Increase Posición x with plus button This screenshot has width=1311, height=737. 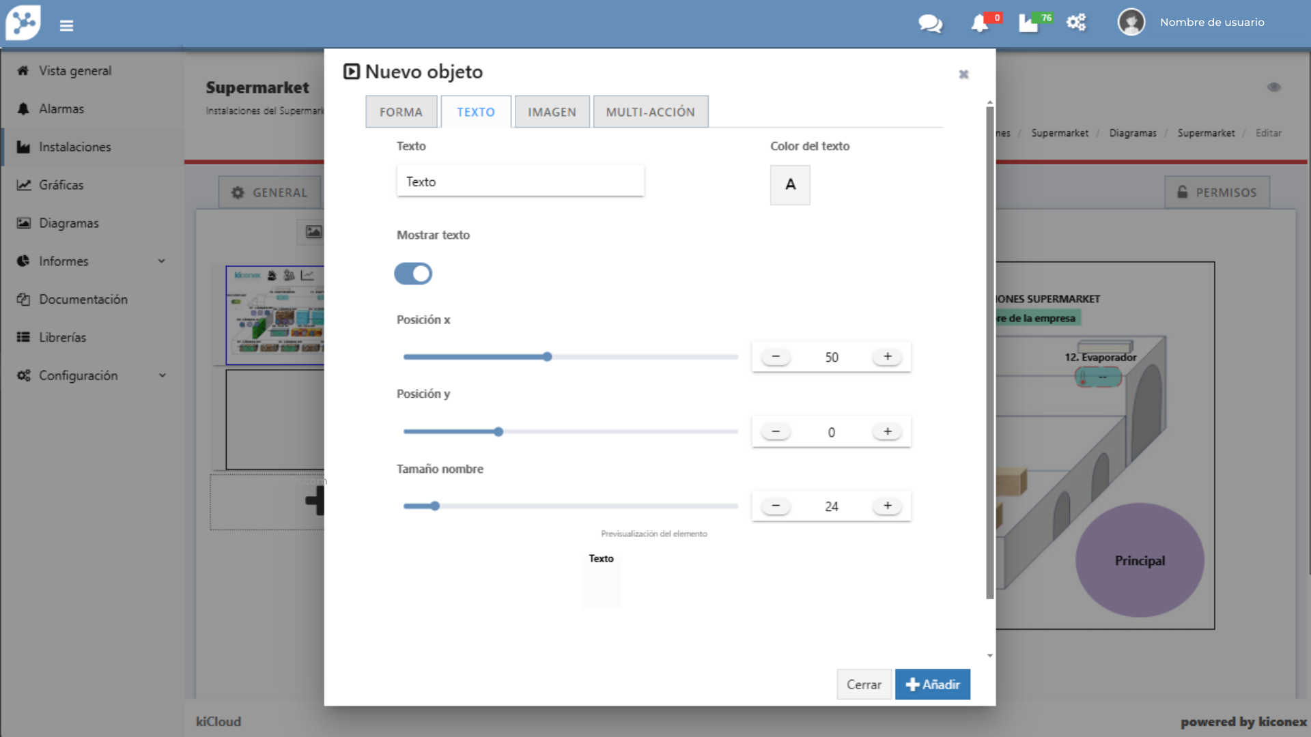click(887, 357)
